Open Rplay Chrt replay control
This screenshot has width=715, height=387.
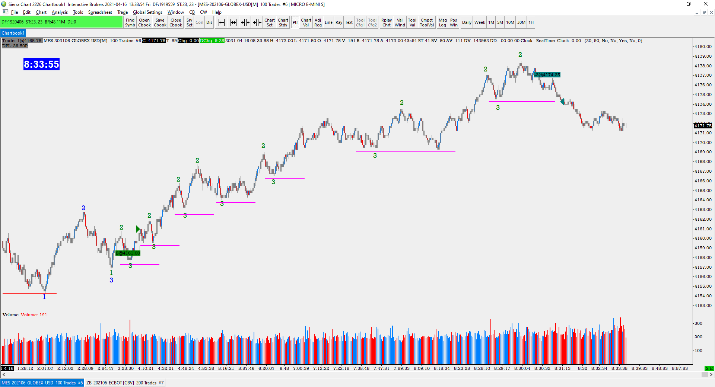(387, 22)
